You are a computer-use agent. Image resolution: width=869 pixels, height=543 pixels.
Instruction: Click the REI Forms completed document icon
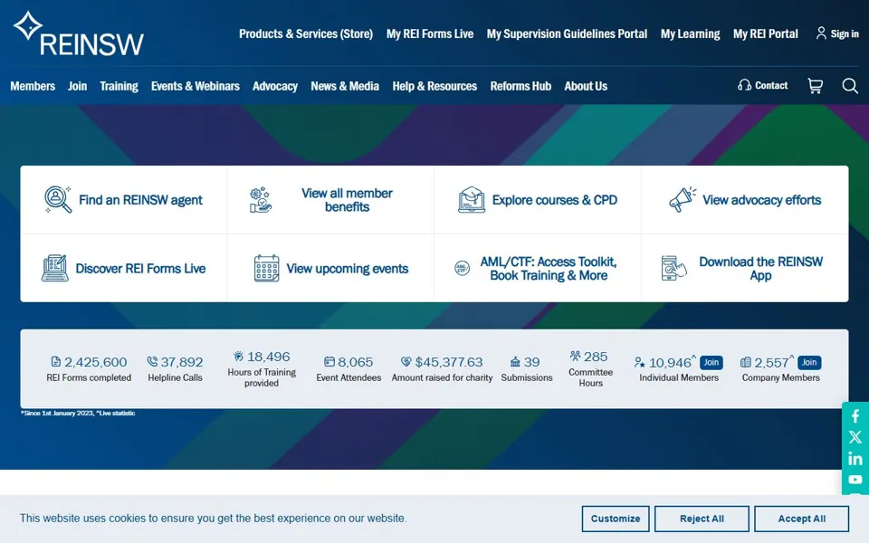pyautogui.click(x=55, y=362)
